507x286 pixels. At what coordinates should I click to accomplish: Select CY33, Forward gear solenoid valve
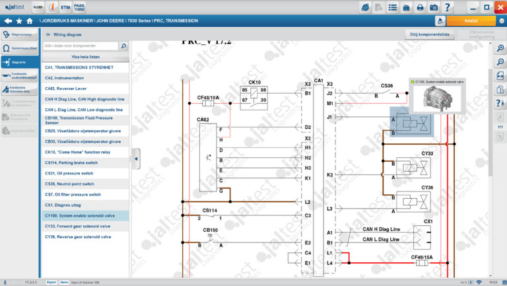pos(85,226)
